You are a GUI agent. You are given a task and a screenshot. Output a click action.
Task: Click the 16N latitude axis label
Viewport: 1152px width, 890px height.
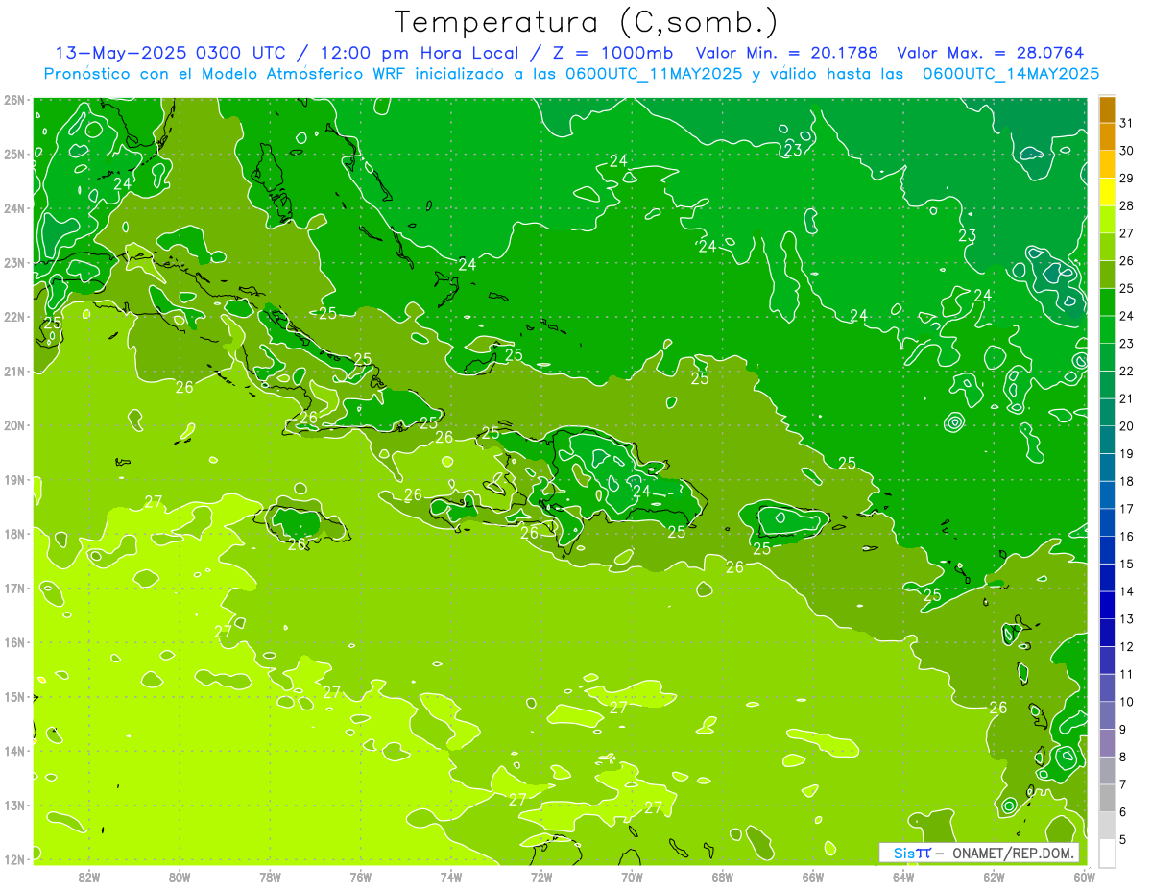(x=13, y=642)
